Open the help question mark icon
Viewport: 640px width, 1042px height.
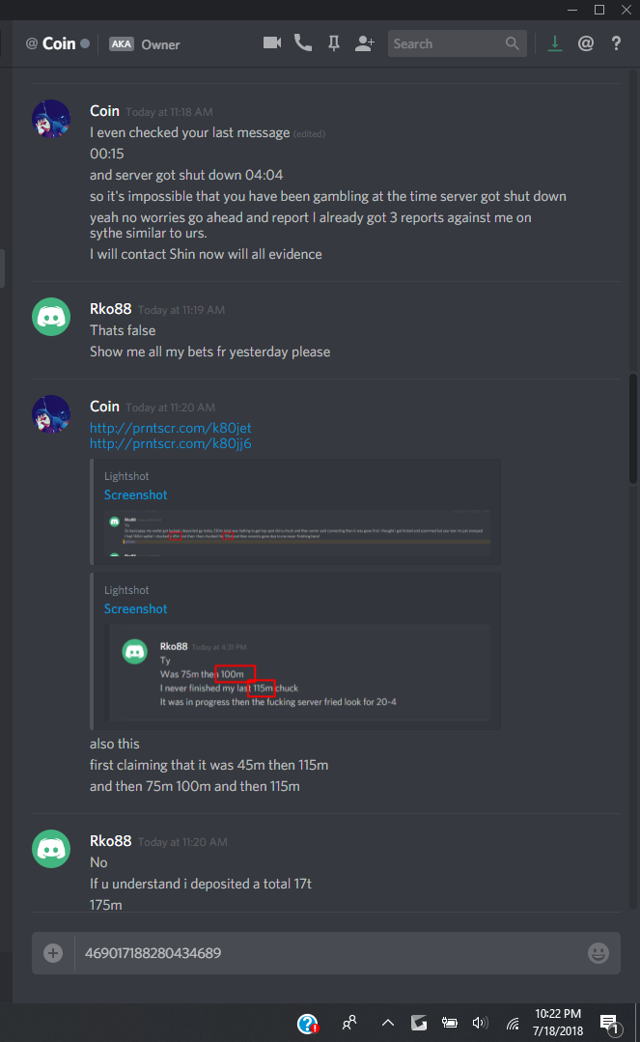click(616, 43)
